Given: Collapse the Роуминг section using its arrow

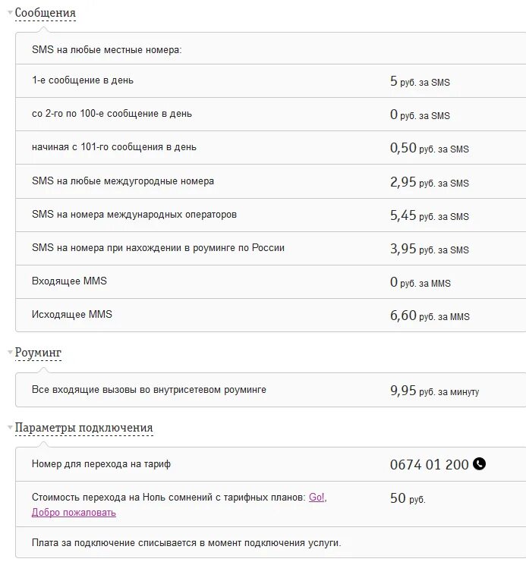Looking at the screenshot, I should point(10,353).
